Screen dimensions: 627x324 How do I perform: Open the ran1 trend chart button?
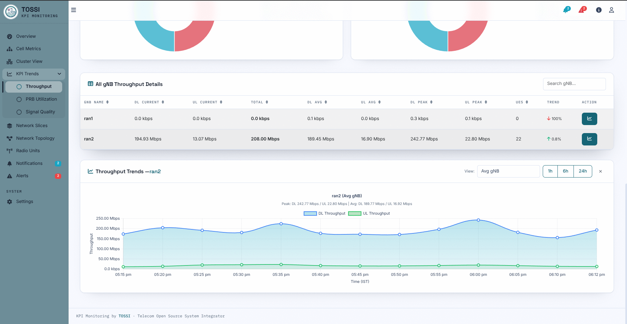589,119
